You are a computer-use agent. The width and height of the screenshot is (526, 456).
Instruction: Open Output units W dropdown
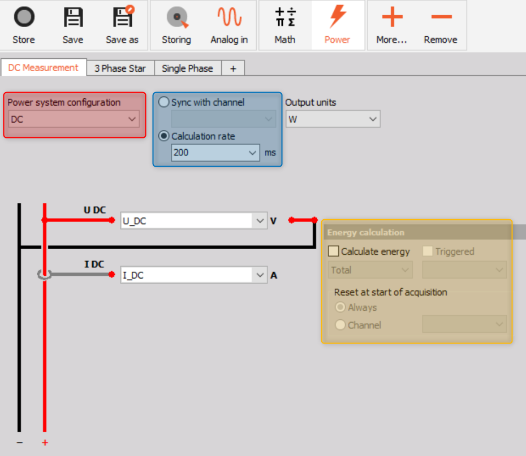click(x=333, y=119)
